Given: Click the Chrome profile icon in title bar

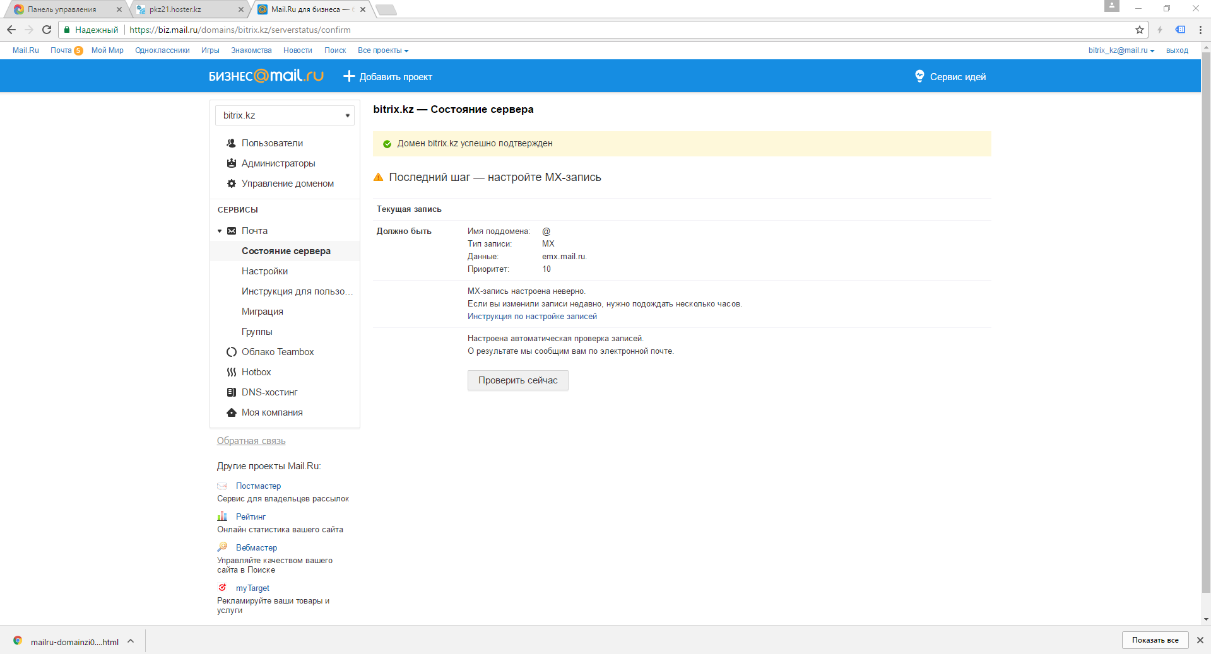Looking at the screenshot, I should point(1112,6).
